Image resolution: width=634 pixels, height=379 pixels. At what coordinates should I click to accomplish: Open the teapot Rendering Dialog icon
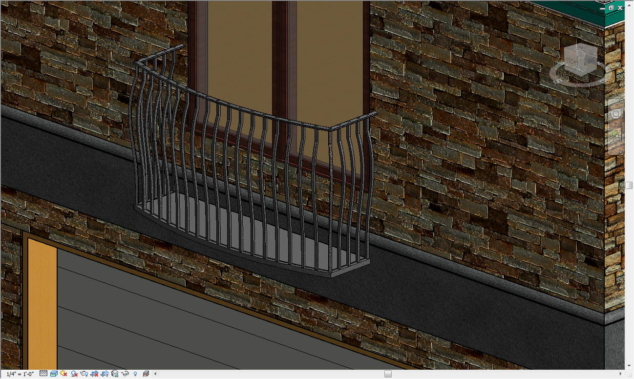pos(85,374)
